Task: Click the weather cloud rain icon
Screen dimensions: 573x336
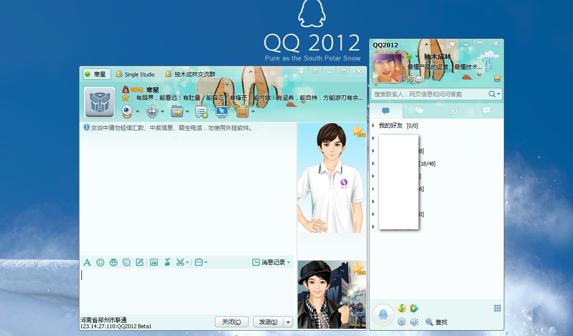Action: [x=488, y=61]
